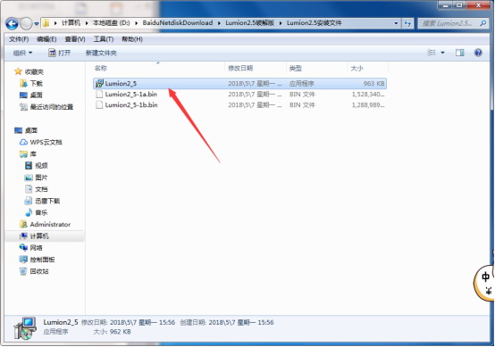Open the 文件(F) menu
This screenshot has height=347, width=495.
pos(19,39)
